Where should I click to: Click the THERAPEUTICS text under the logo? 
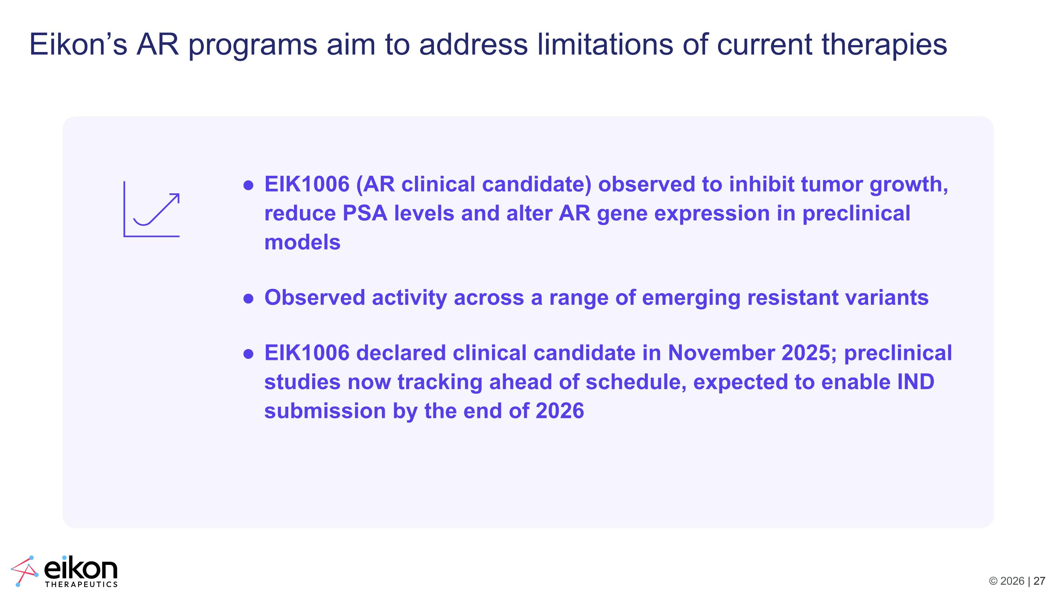pyautogui.click(x=81, y=584)
